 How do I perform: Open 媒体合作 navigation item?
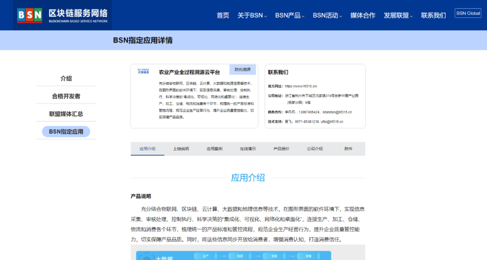pyautogui.click(x=363, y=15)
